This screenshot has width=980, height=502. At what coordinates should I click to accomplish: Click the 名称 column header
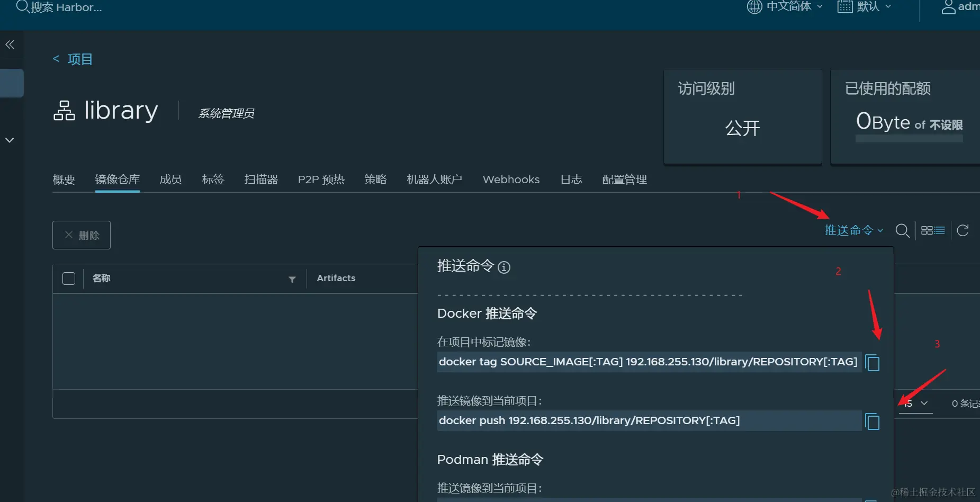tap(101, 279)
